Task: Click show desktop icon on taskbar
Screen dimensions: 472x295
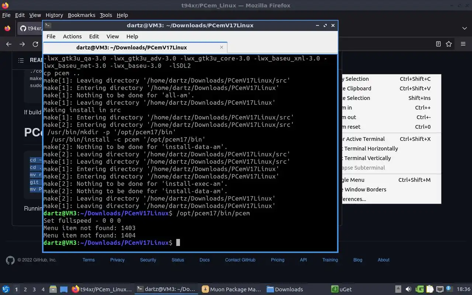Action: pos(64,289)
